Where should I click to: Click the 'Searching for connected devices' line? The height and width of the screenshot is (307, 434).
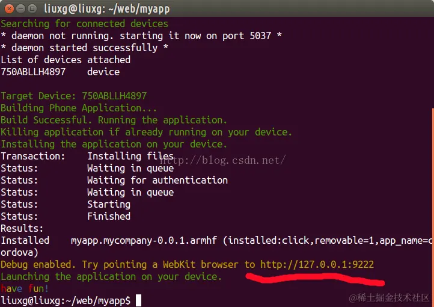[x=84, y=24]
